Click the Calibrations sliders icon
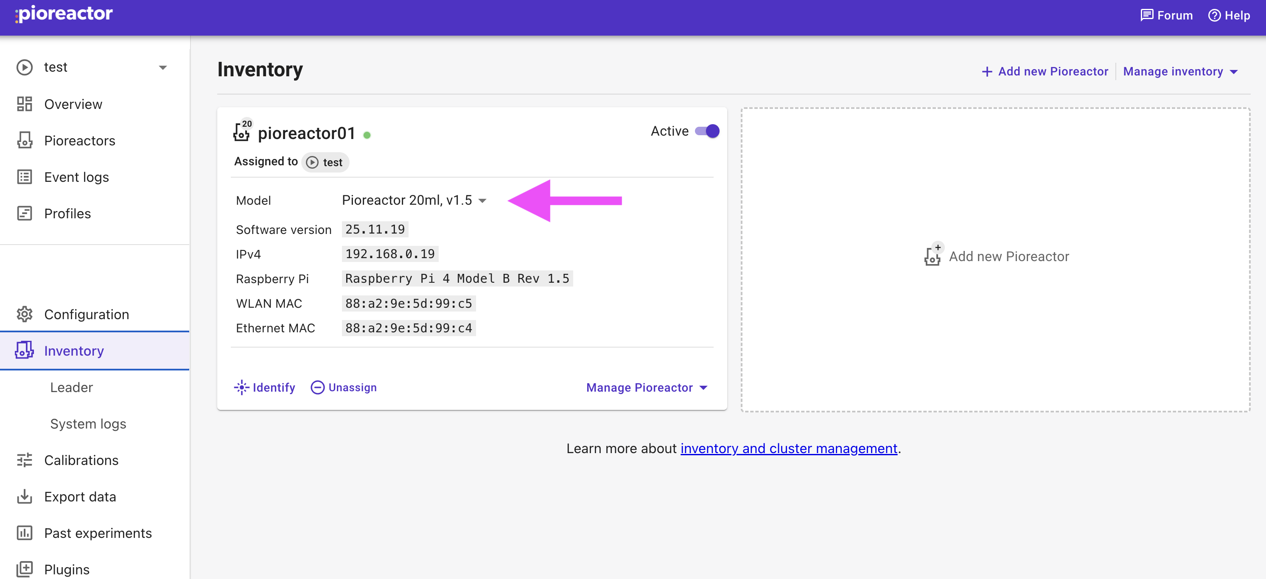 click(24, 460)
